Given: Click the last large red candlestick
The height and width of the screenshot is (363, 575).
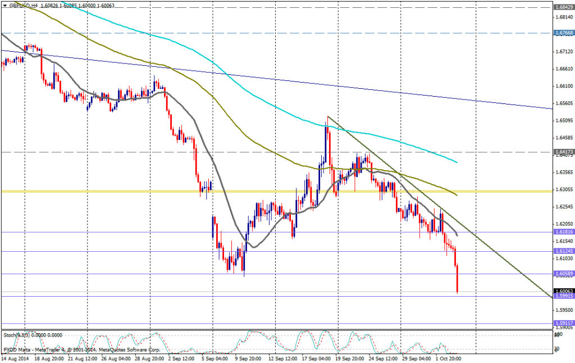Looking at the screenshot, I should (x=458, y=278).
